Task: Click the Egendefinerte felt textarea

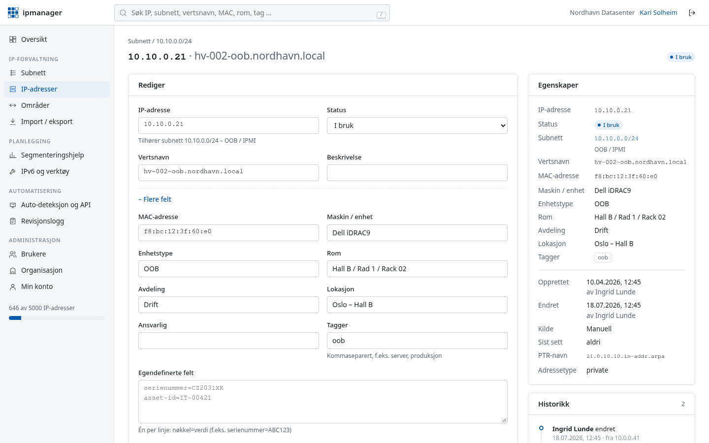Action: tap(323, 402)
